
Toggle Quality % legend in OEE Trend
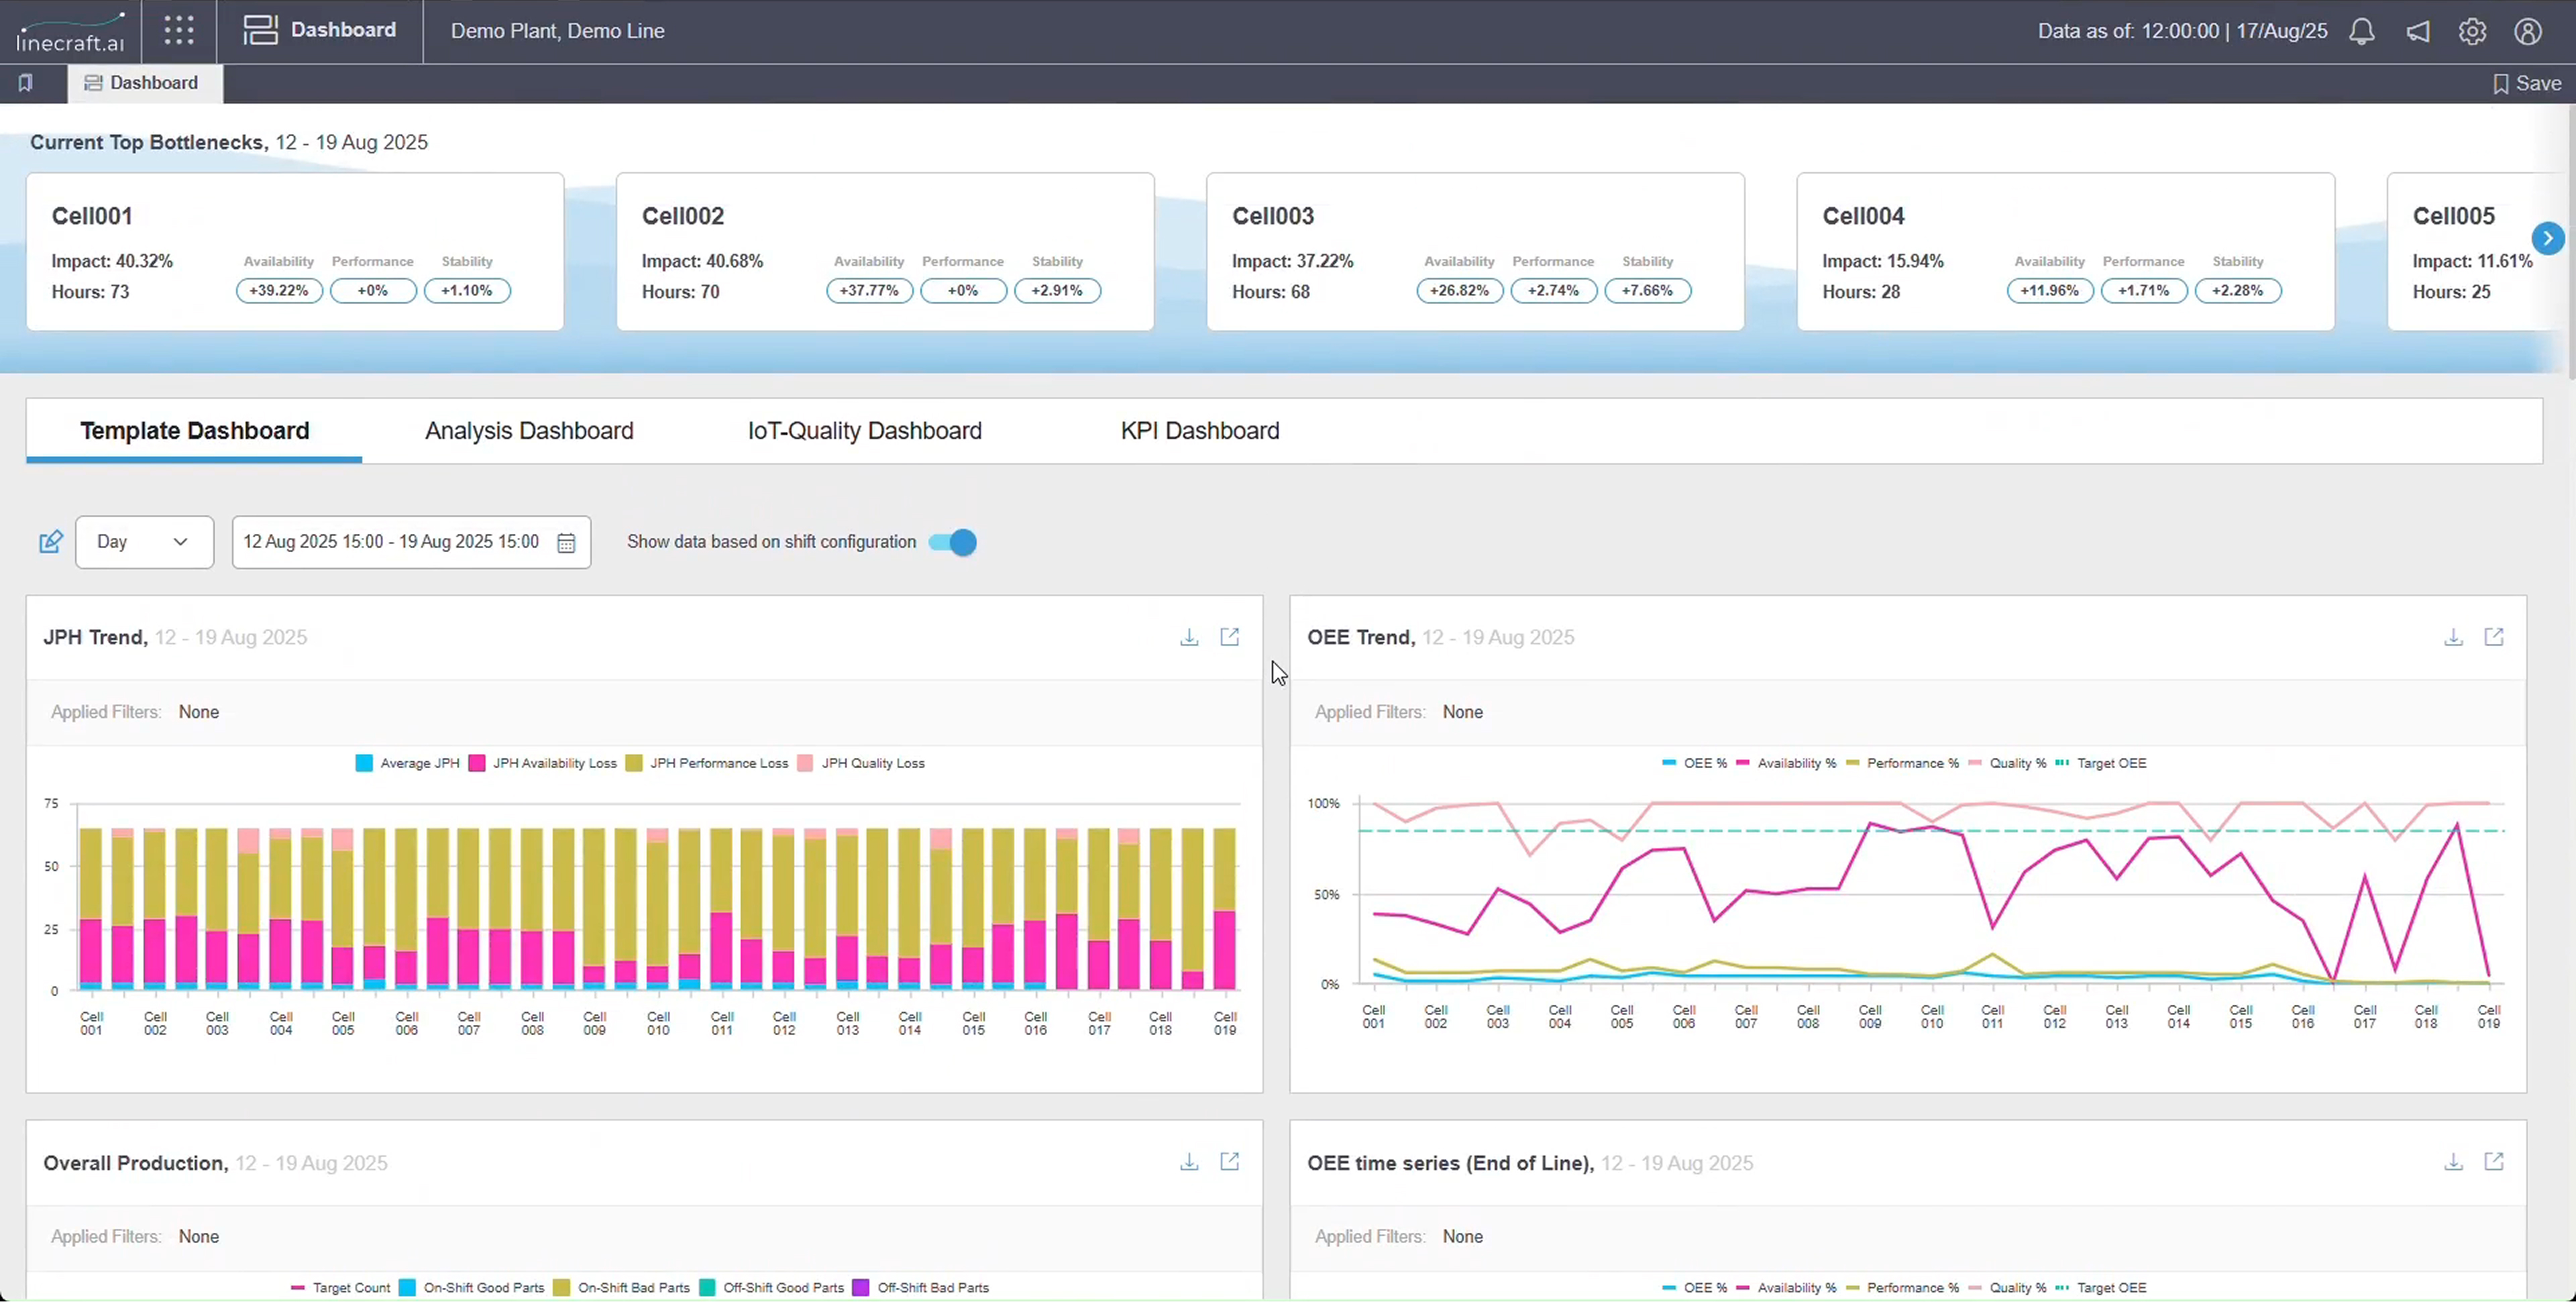[2007, 763]
